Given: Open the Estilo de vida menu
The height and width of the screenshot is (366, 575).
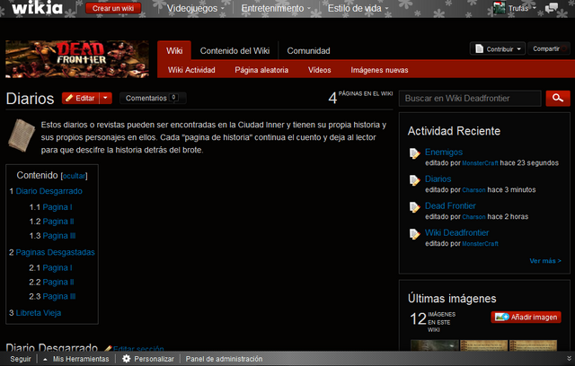Looking at the screenshot, I should point(358,8).
